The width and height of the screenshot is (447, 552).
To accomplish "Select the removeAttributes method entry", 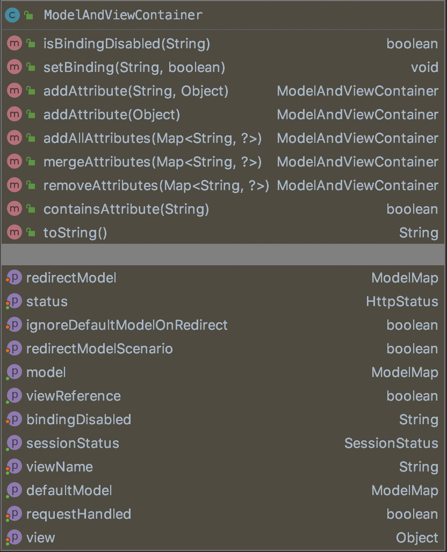I will click(x=156, y=186).
